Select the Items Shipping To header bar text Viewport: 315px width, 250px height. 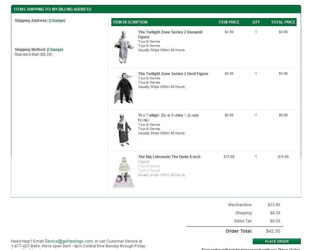click(53, 9)
